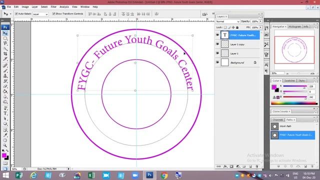Create a new layer in Layers panel
Image resolution: width=320 pixels, height=180 pixels.
pyautogui.click(x=250, y=166)
